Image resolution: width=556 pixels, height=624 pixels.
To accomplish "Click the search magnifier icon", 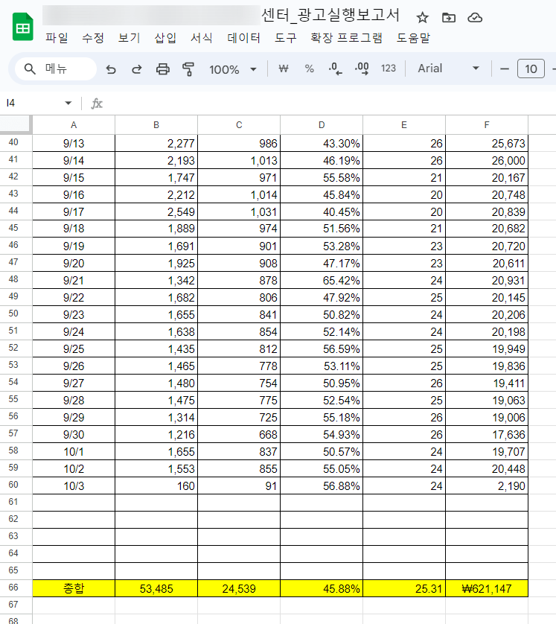I will click(30, 69).
